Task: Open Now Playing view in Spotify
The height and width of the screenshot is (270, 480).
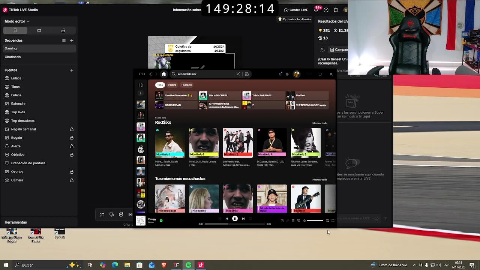Action: tap(282, 220)
